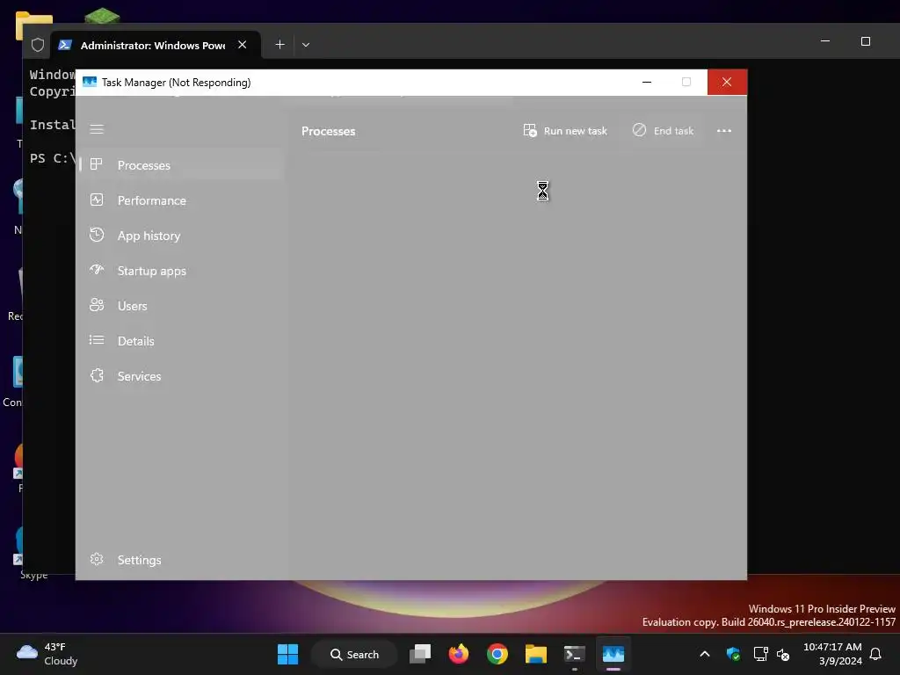The width and height of the screenshot is (900, 675).
Task: Switch to App history page
Action: pyautogui.click(x=181, y=236)
